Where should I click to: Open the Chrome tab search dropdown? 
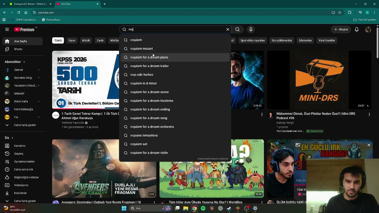(4, 4)
